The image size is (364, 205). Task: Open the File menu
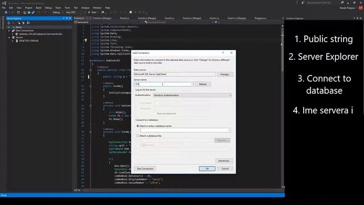coord(4,7)
